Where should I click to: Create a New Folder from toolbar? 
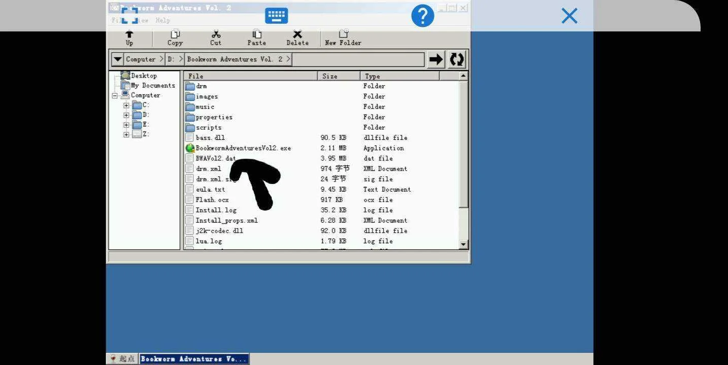tap(343, 38)
